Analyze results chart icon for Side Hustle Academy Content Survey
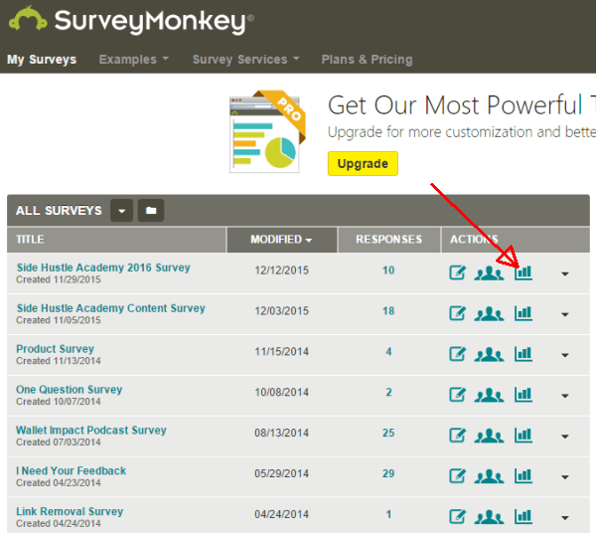The width and height of the screenshot is (596, 533). 523,313
